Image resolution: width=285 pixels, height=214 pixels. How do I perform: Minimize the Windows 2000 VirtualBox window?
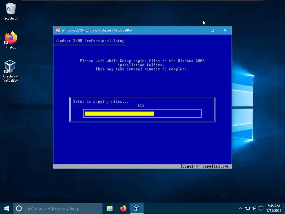(x=200, y=30)
